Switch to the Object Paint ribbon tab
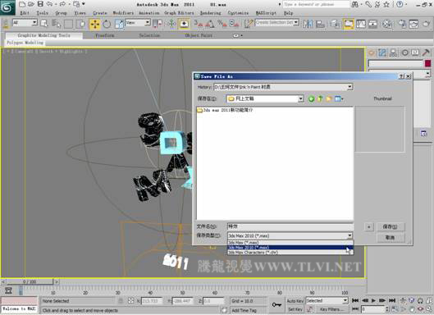This screenshot has height=315, width=434. [199, 35]
